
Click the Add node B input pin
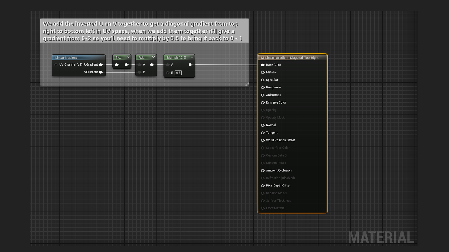139,72
